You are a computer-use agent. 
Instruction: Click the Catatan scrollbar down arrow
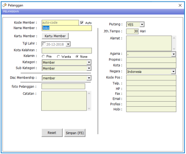[89, 109]
